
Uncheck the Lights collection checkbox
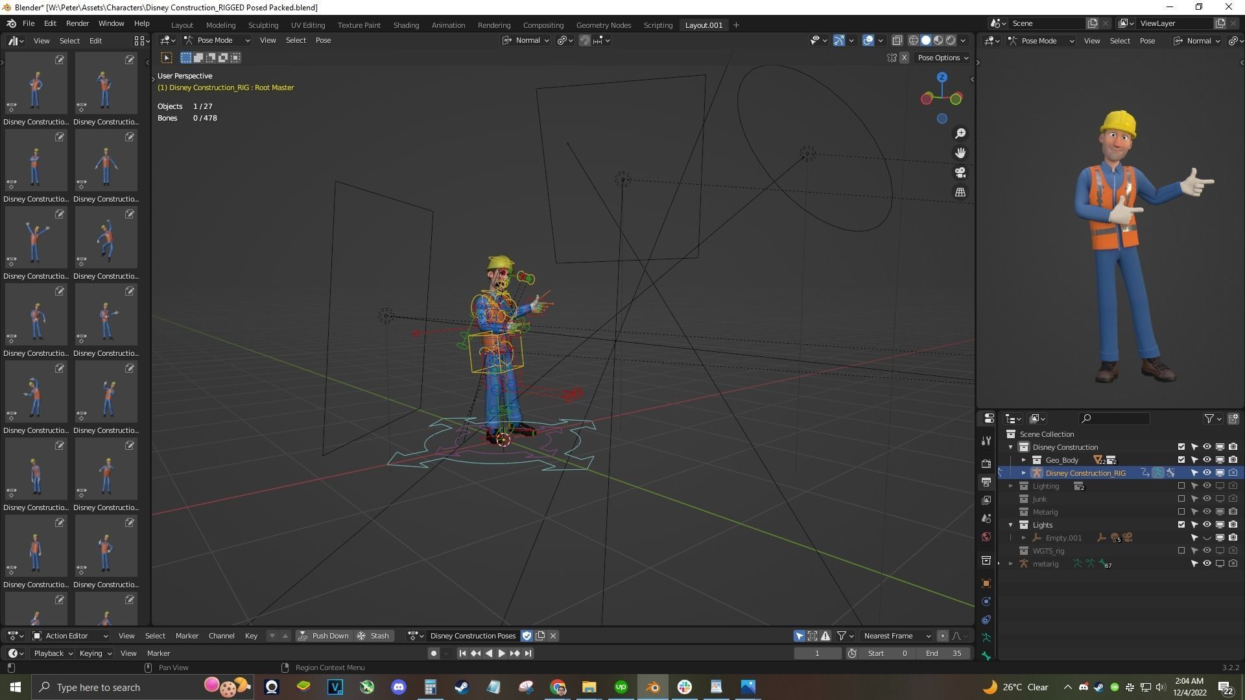(1181, 525)
